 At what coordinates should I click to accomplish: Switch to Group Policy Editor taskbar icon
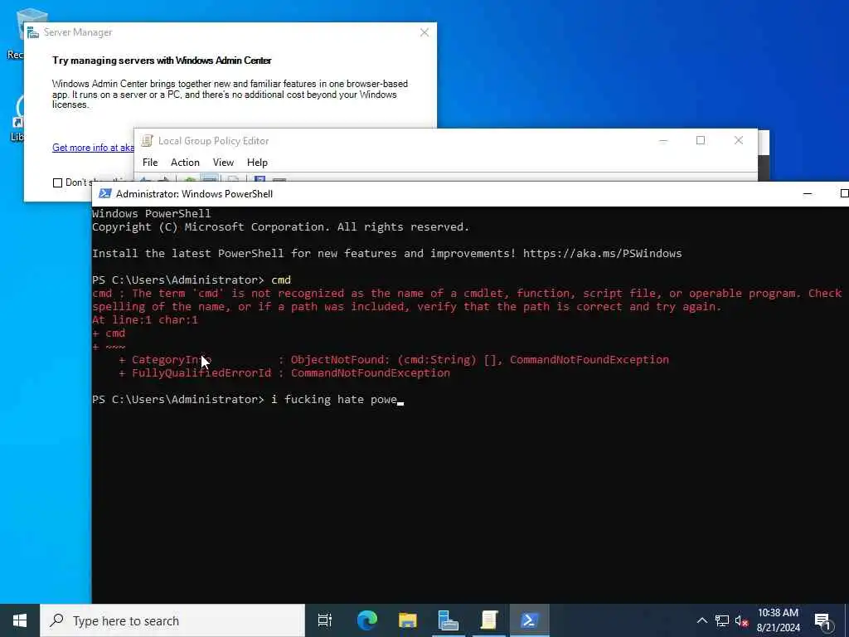[489, 620]
